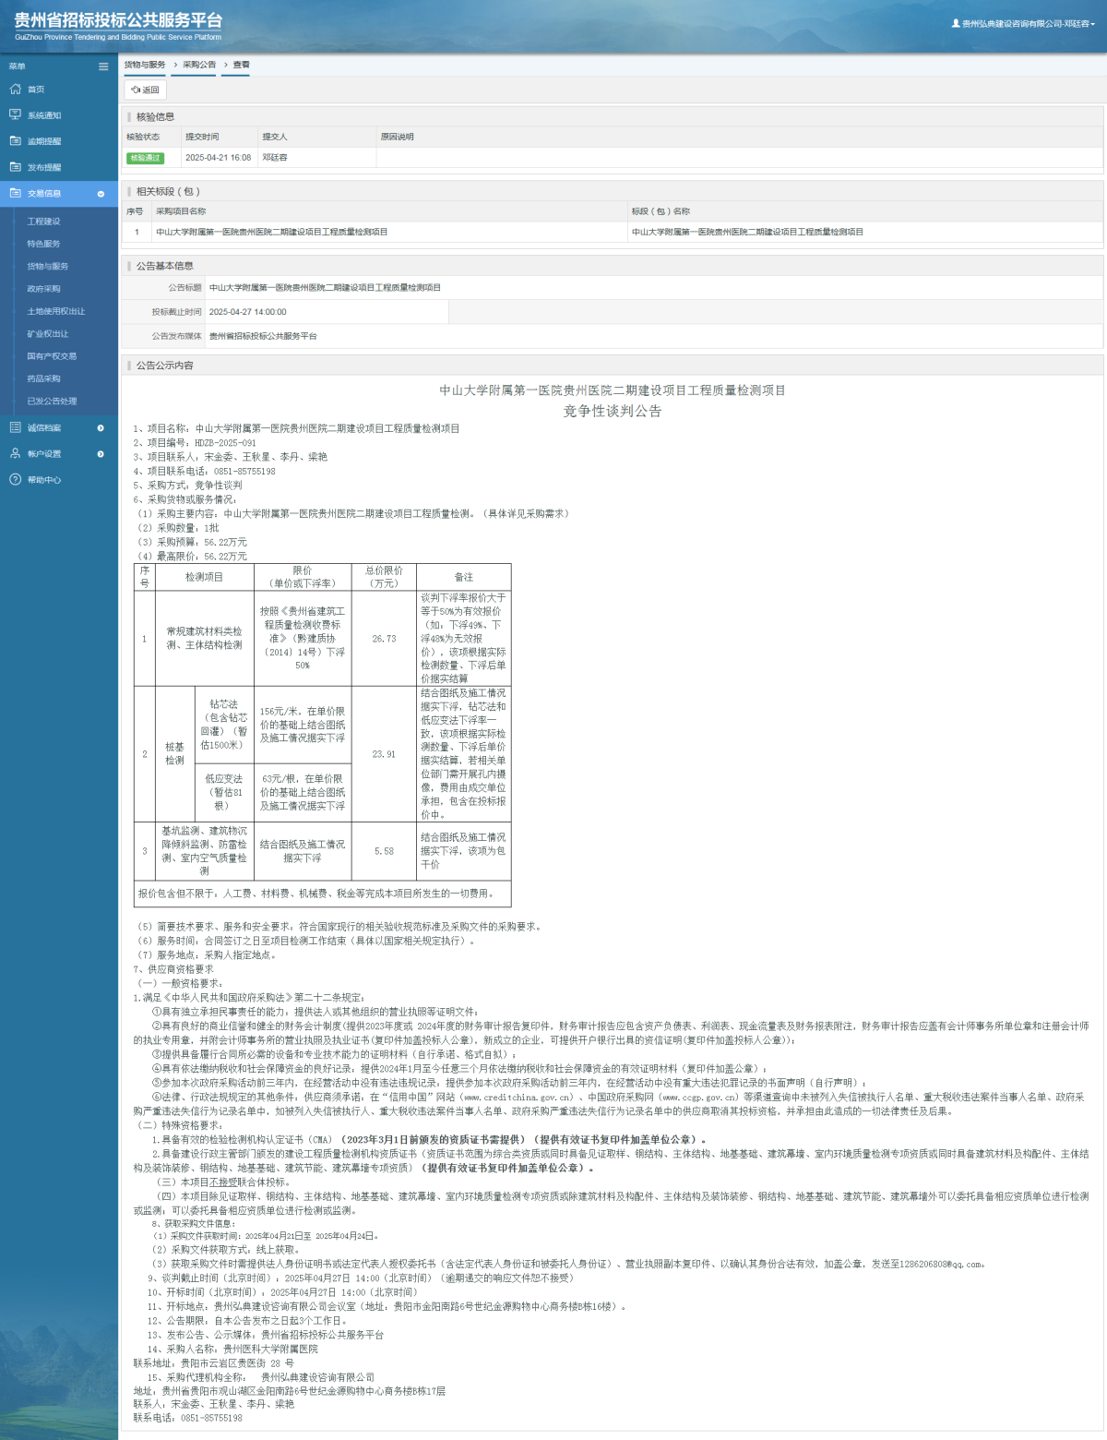Collapse the 交易信息 menu arrow
This screenshot has height=1440, width=1107.
(101, 194)
